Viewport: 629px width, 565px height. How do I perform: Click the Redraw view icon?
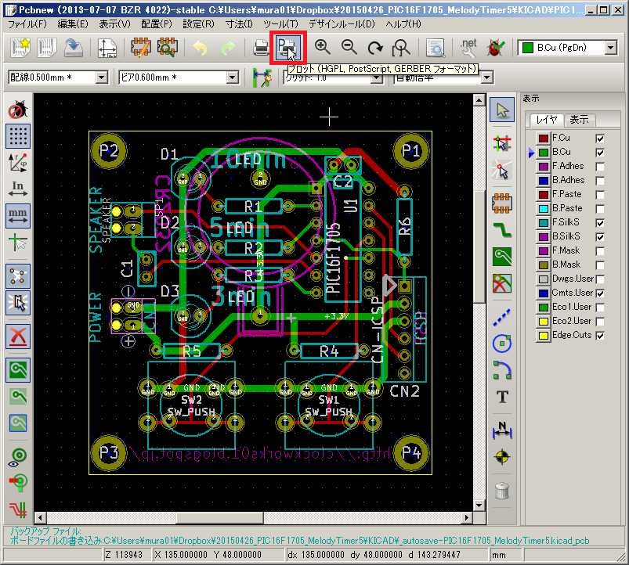375,48
